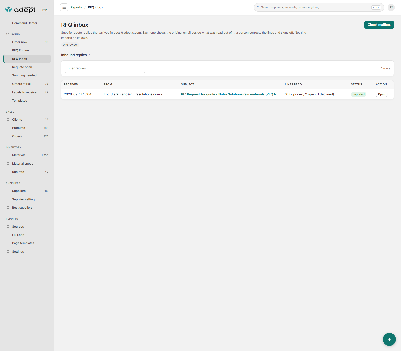Click the green plus floating button
Viewport: 401px width, 351px height.
(x=389, y=339)
